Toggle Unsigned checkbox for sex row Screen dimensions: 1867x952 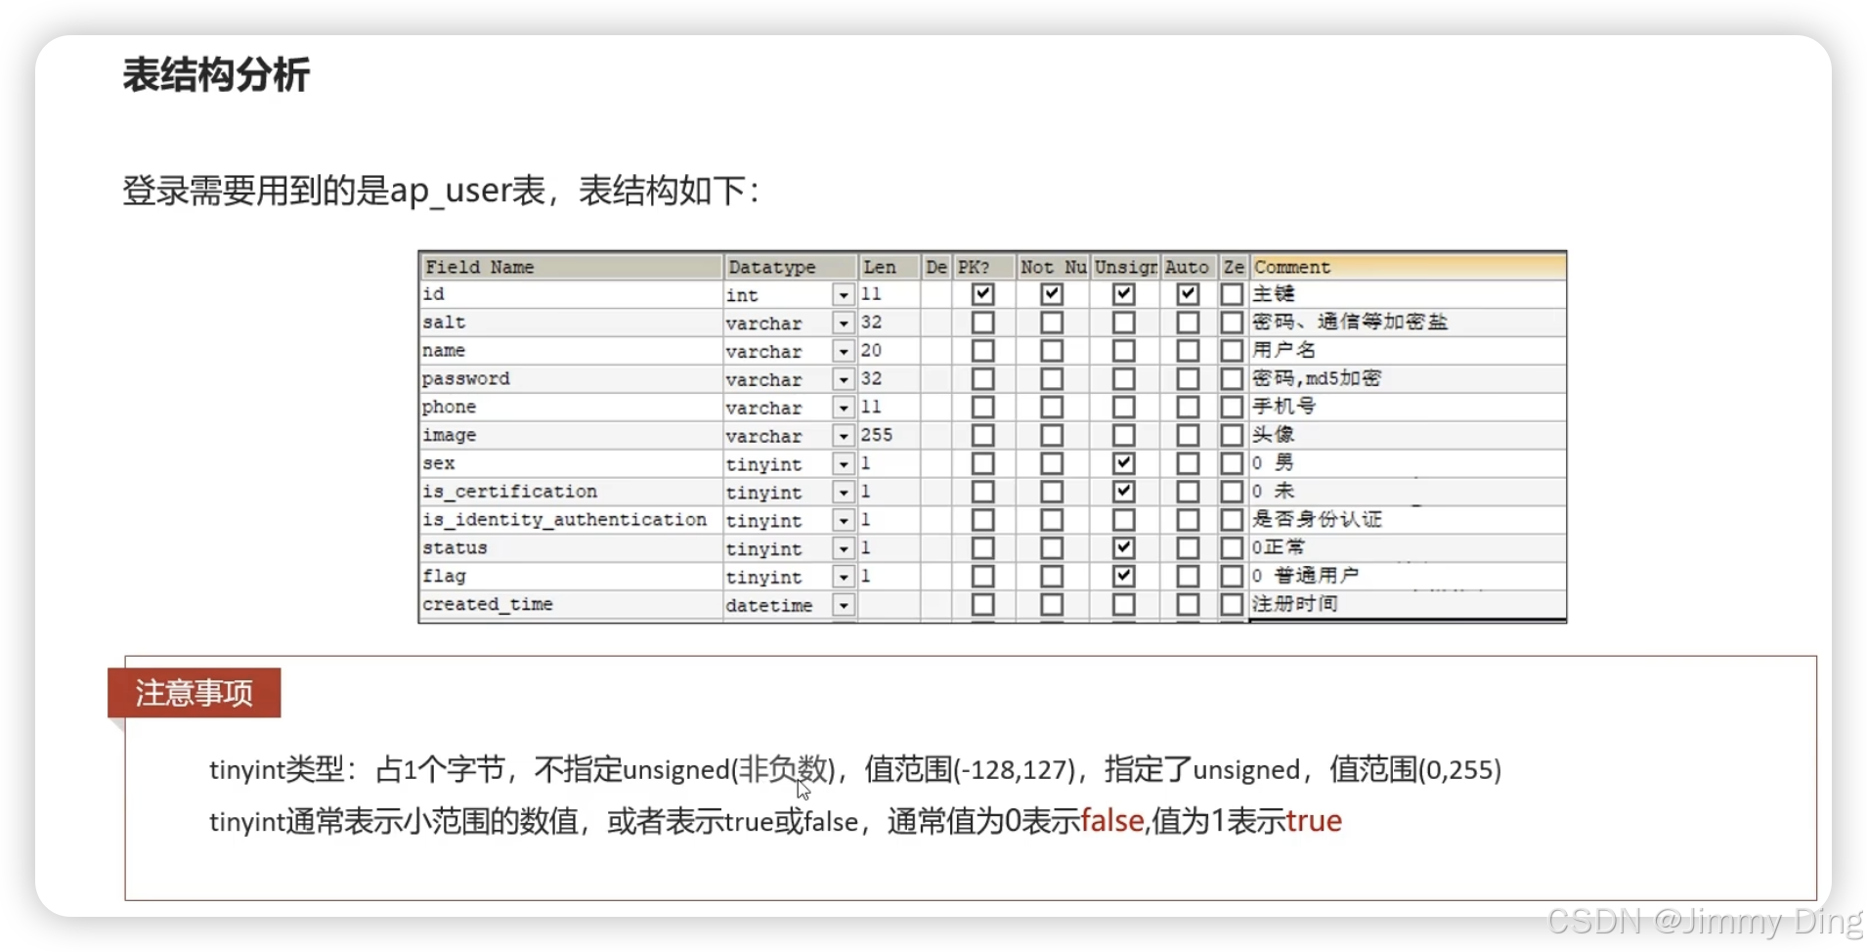pos(1123,463)
